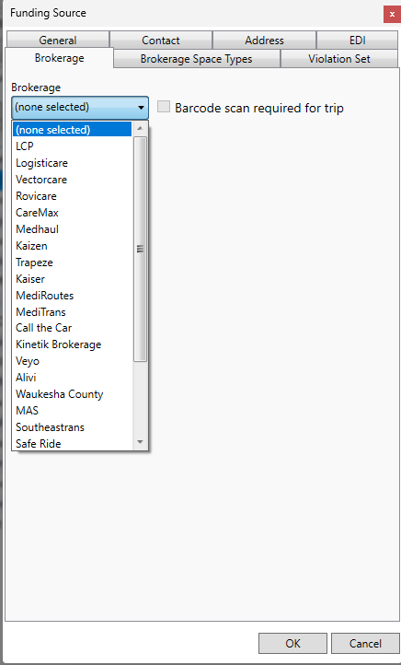Go to the Address tab
401x665 pixels.
pos(264,41)
